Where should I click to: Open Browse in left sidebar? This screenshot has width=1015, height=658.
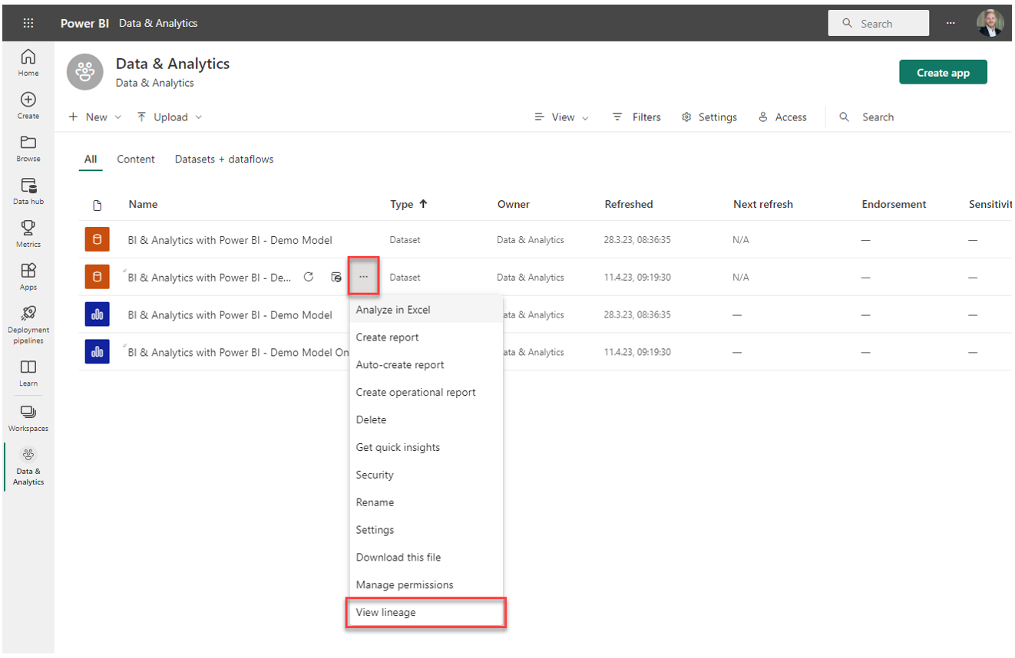pyautogui.click(x=28, y=148)
